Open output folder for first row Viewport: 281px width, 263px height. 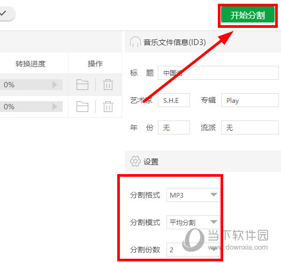[x=82, y=85]
